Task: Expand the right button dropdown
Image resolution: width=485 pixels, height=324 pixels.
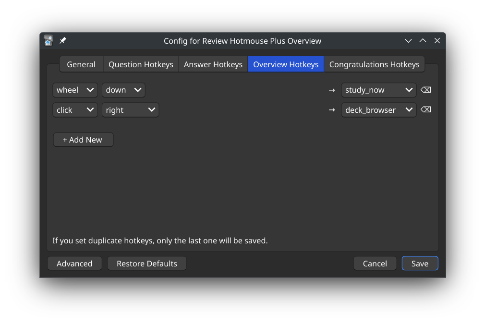Action: pyautogui.click(x=130, y=110)
